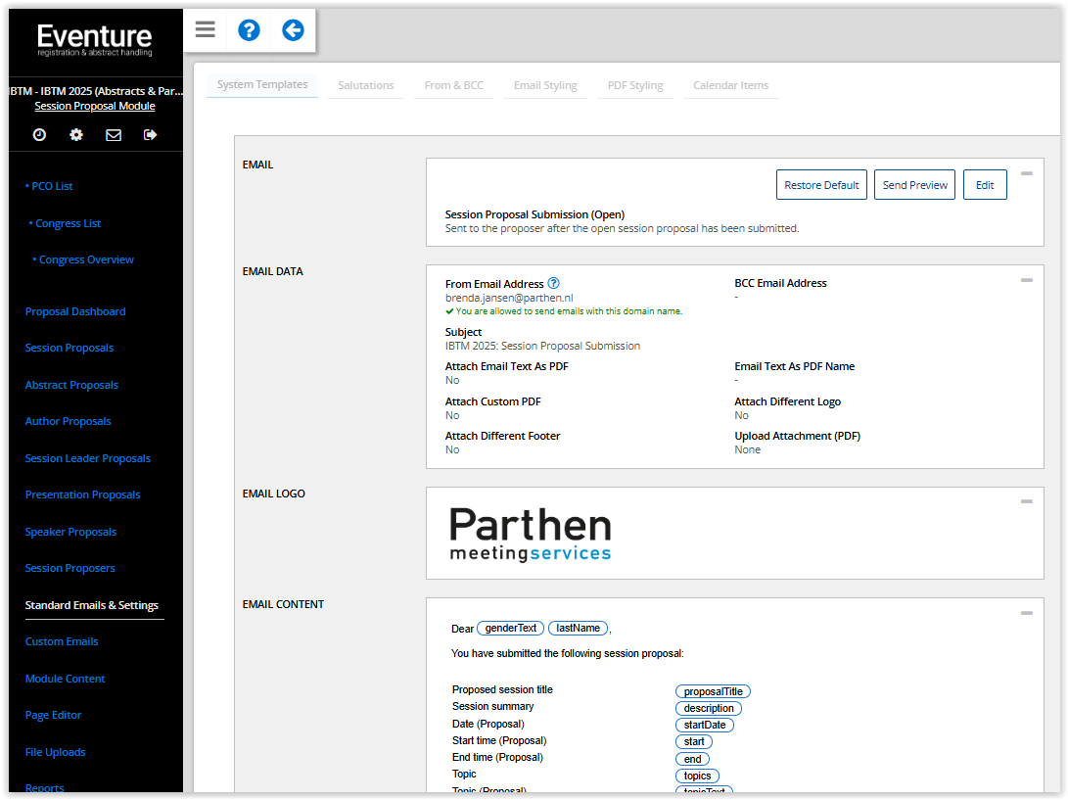Open settings via the sidebar gear icon
1068x800 pixels.
(76, 135)
